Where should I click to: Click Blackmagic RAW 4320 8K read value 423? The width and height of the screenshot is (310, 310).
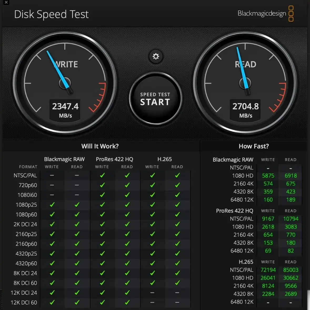pos(291,192)
